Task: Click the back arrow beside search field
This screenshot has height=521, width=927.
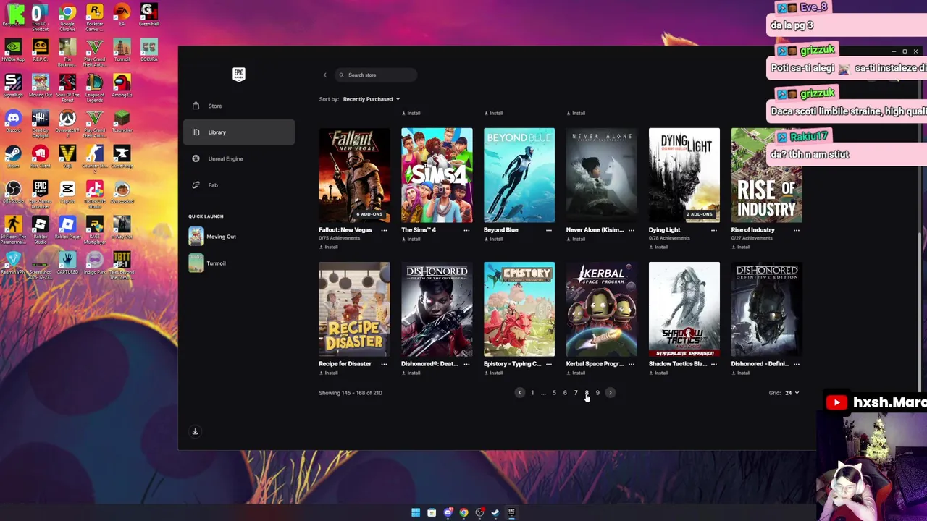Action: point(324,75)
